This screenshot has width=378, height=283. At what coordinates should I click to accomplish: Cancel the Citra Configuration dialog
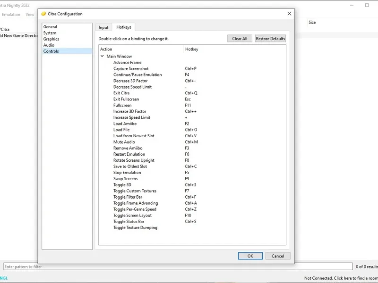[x=278, y=256]
